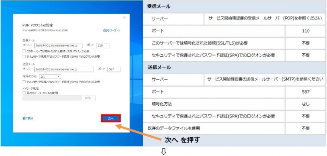Click the table cell with value 110

[305, 31]
